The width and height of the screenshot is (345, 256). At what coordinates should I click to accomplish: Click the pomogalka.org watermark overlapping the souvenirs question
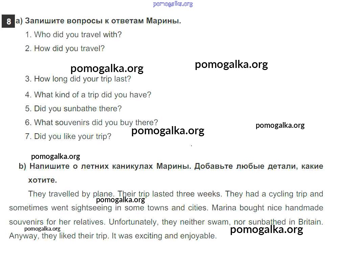(168, 131)
